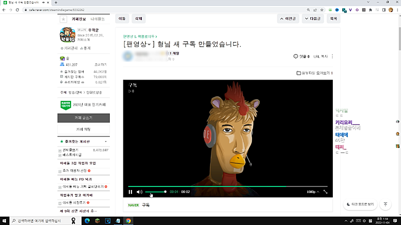
Task: Open 카페관리 gear settings link
Action: point(69,48)
